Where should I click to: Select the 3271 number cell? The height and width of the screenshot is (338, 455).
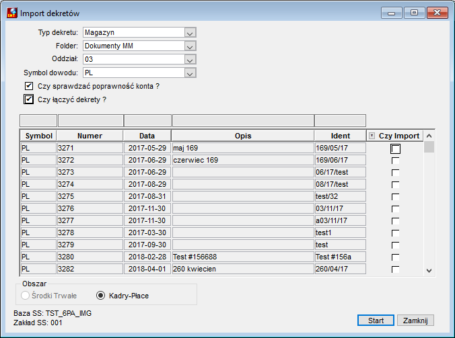[90, 148]
